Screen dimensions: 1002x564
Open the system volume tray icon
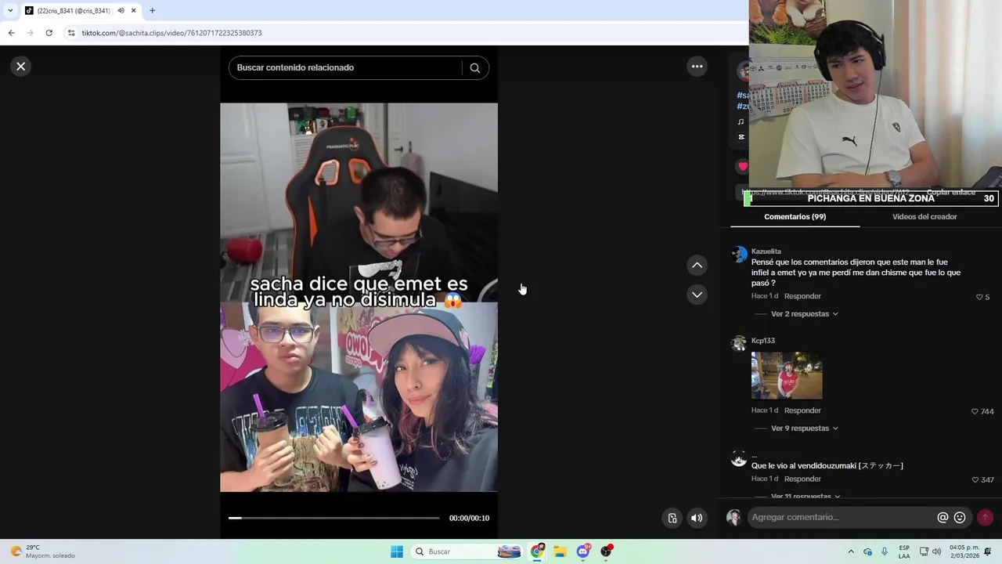(936, 551)
